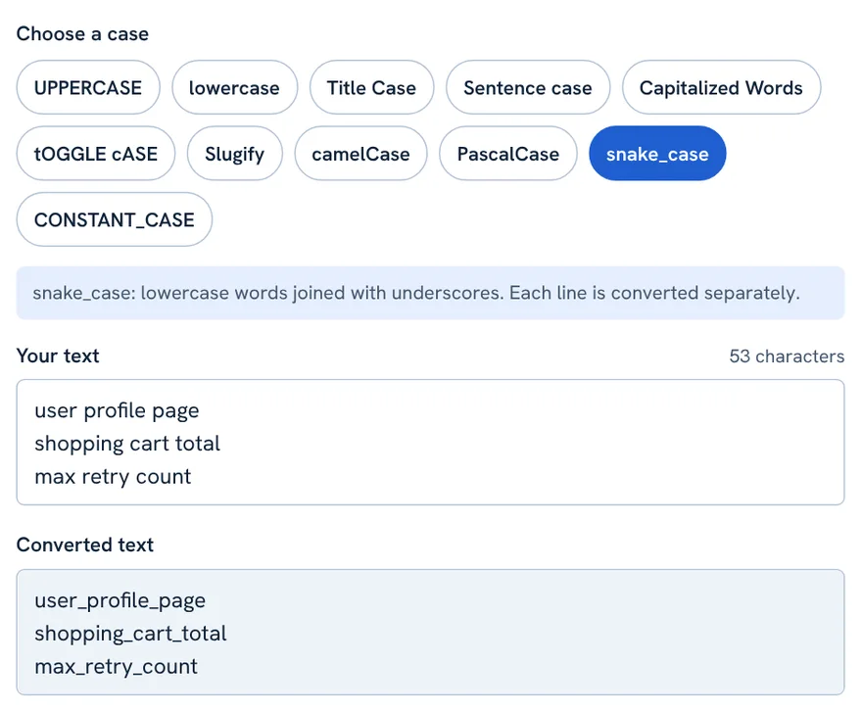Click 'shopping_cart_total' in converted text
The image size is (862, 712).
click(130, 634)
